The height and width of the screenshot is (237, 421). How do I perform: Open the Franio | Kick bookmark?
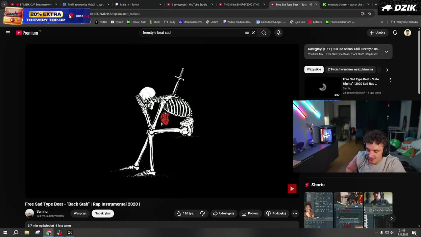pos(136,22)
